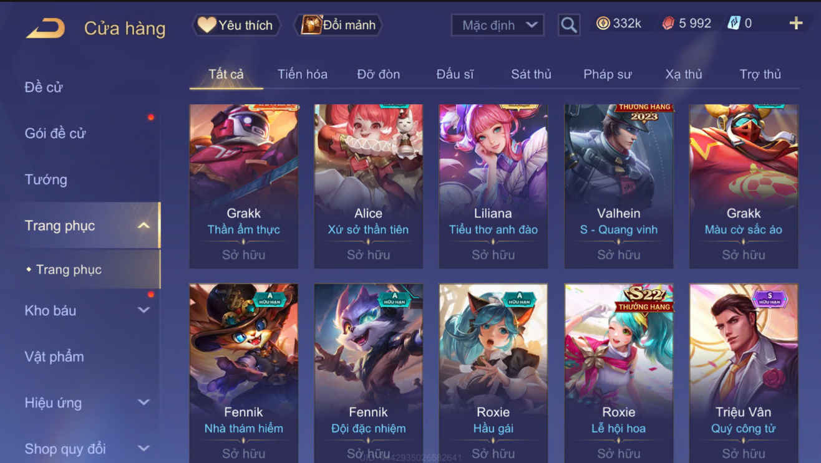The height and width of the screenshot is (463, 821).
Task: Open Gói đề cử in sidebar
Action: (x=55, y=133)
